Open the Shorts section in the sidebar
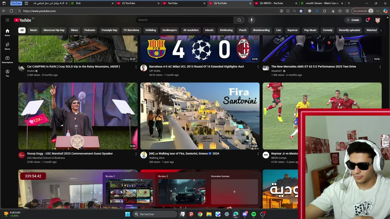This screenshot has height=219, width=390. (7, 46)
